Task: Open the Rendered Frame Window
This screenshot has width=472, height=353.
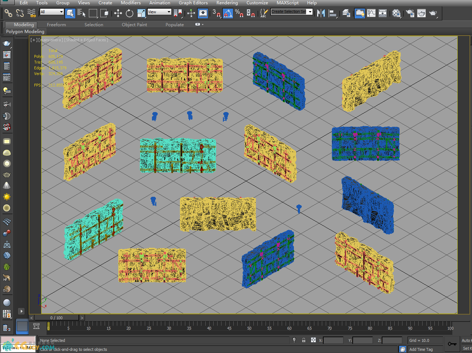Action: tap(421, 13)
